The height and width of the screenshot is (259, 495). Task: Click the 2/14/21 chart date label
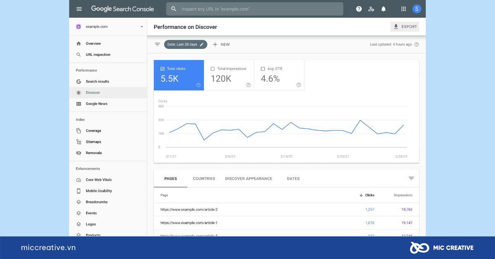tap(286, 157)
